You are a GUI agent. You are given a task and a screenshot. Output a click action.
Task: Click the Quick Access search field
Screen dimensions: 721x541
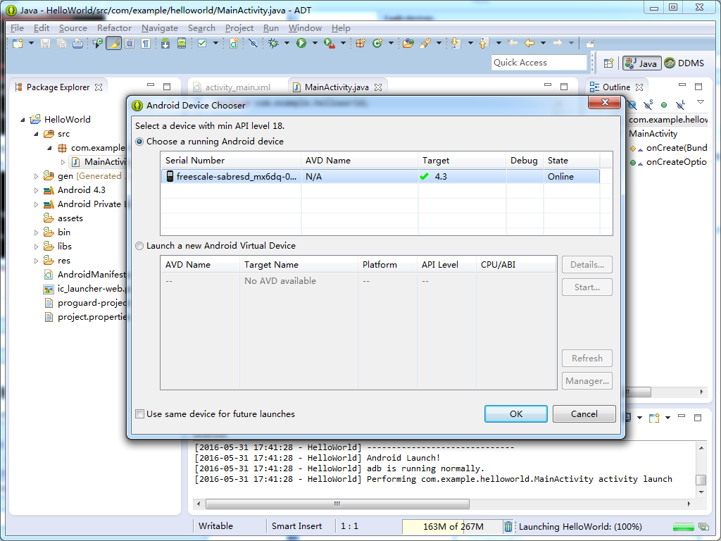(x=539, y=63)
